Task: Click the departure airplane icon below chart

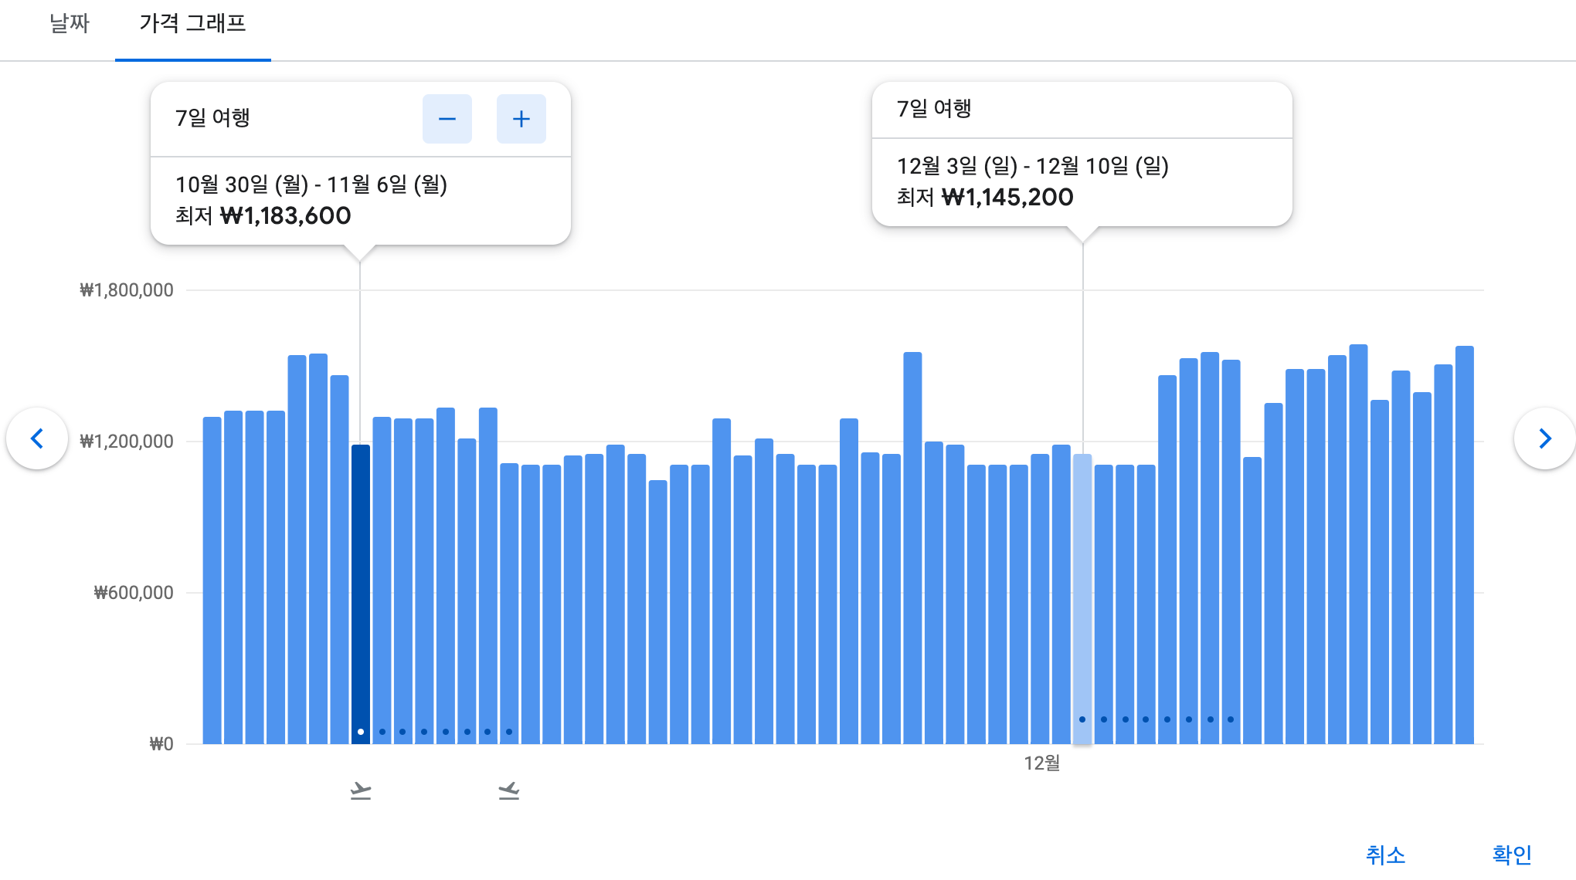Action: pyautogui.click(x=360, y=790)
